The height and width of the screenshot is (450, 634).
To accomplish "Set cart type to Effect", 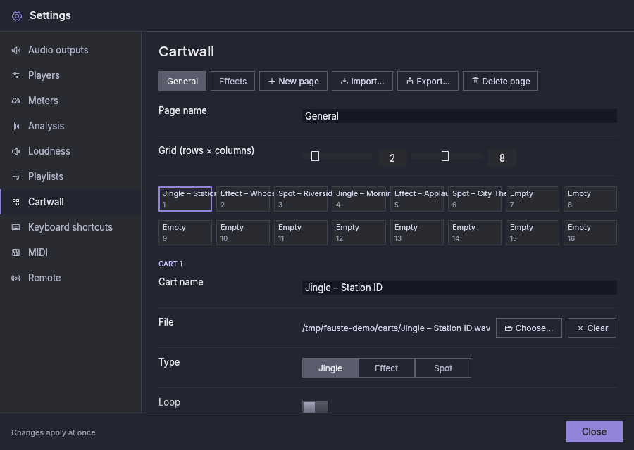I will 387,368.
